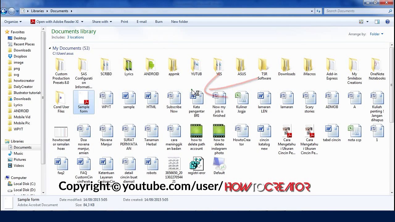Click the back navigation arrow
395x222 pixels.
[x=4, y=11]
